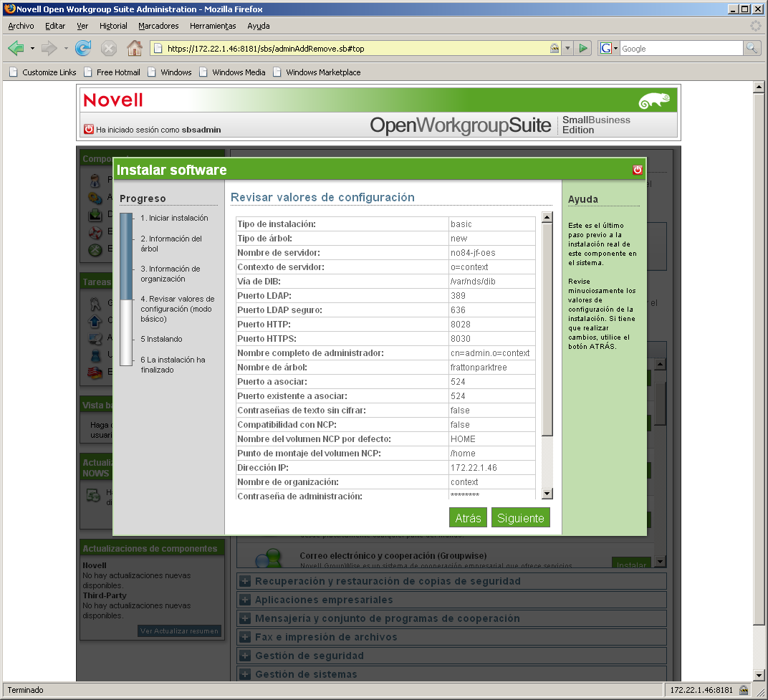768x700 pixels.
Task: Go back with the green arrow
Action: (x=16, y=48)
